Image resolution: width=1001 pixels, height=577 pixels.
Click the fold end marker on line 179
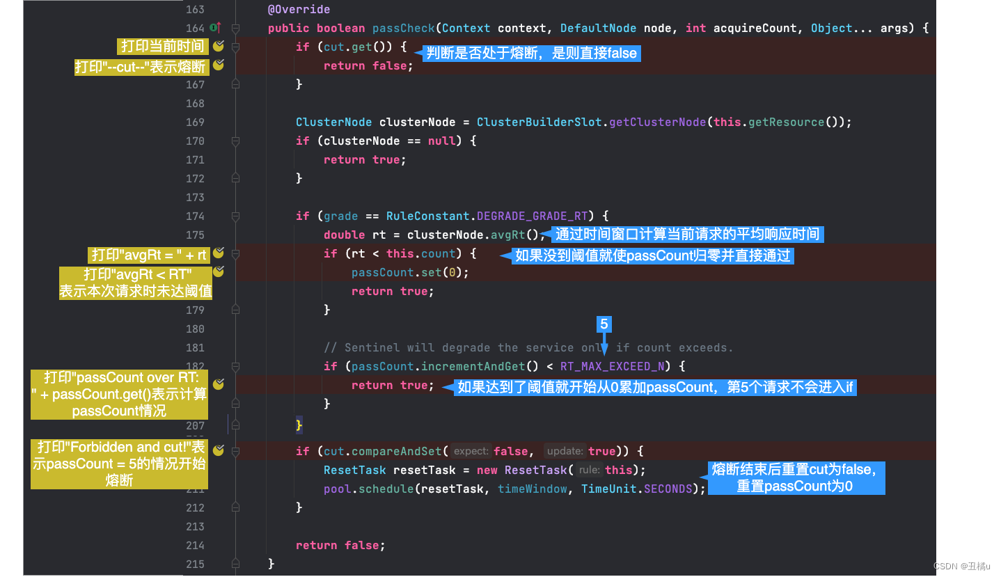click(235, 310)
